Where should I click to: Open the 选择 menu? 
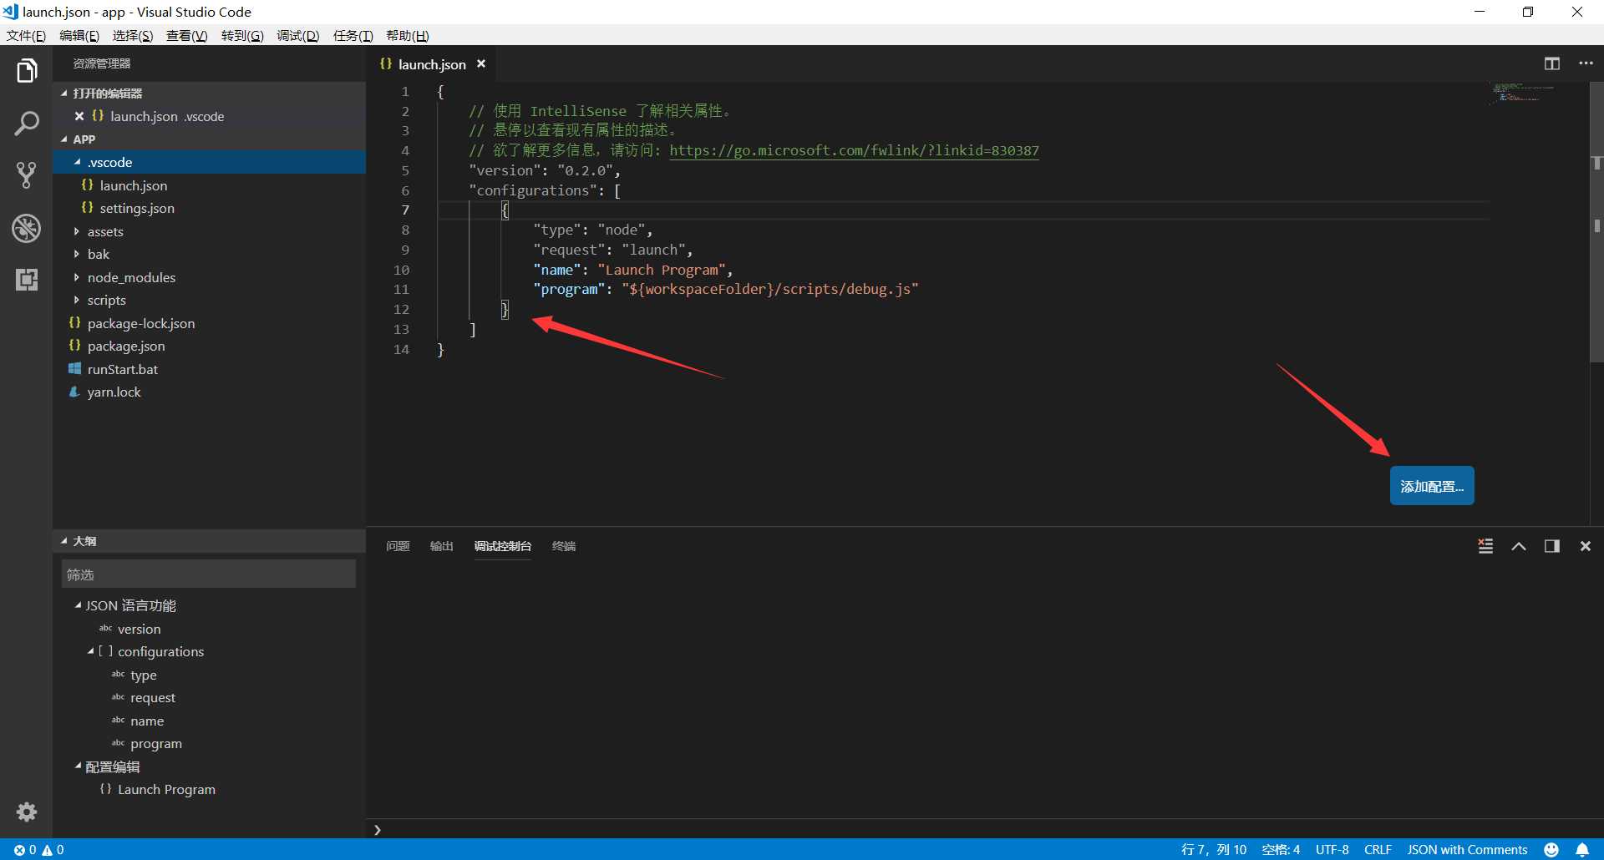pos(133,35)
